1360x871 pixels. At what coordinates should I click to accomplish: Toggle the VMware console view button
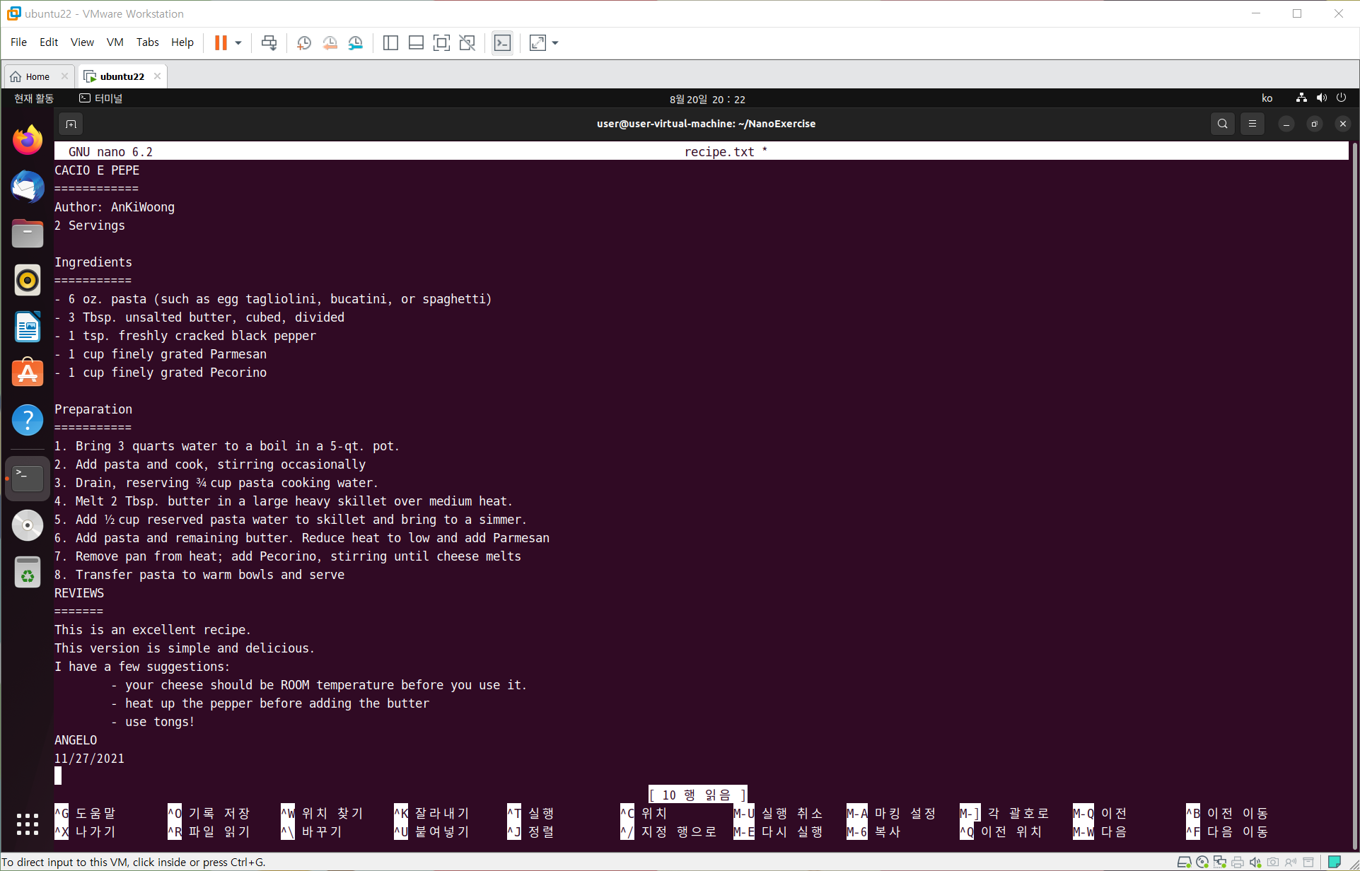(x=502, y=43)
